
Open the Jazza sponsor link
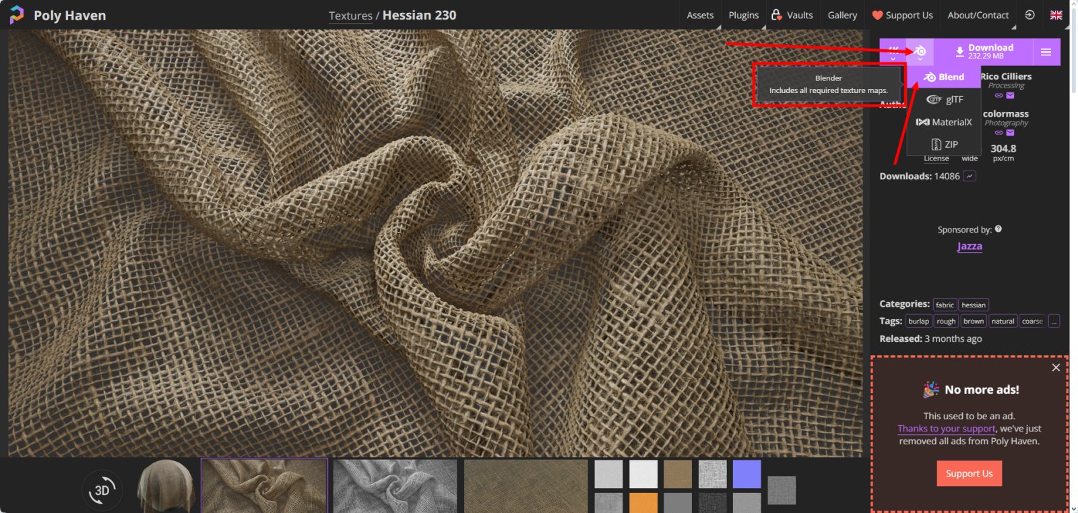pyautogui.click(x=969, y=247)
